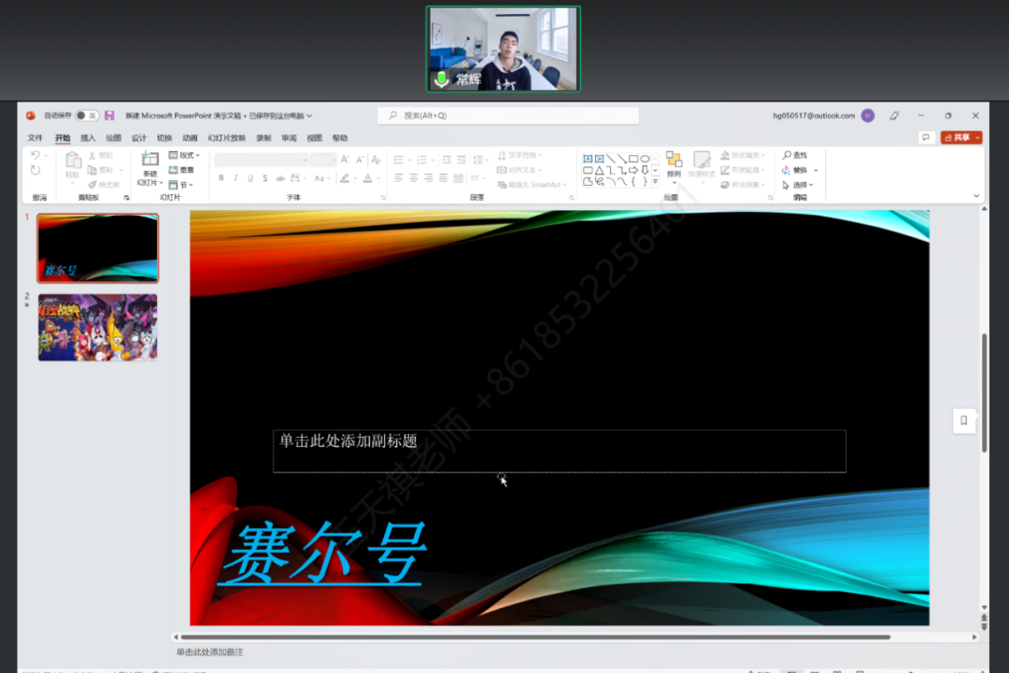1009x673 pixels.
Task: Toggle Align Left paragraph alignment
Action: pos(399,178)
